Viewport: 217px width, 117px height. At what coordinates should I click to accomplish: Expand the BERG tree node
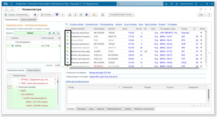click(x=19, y=91)
